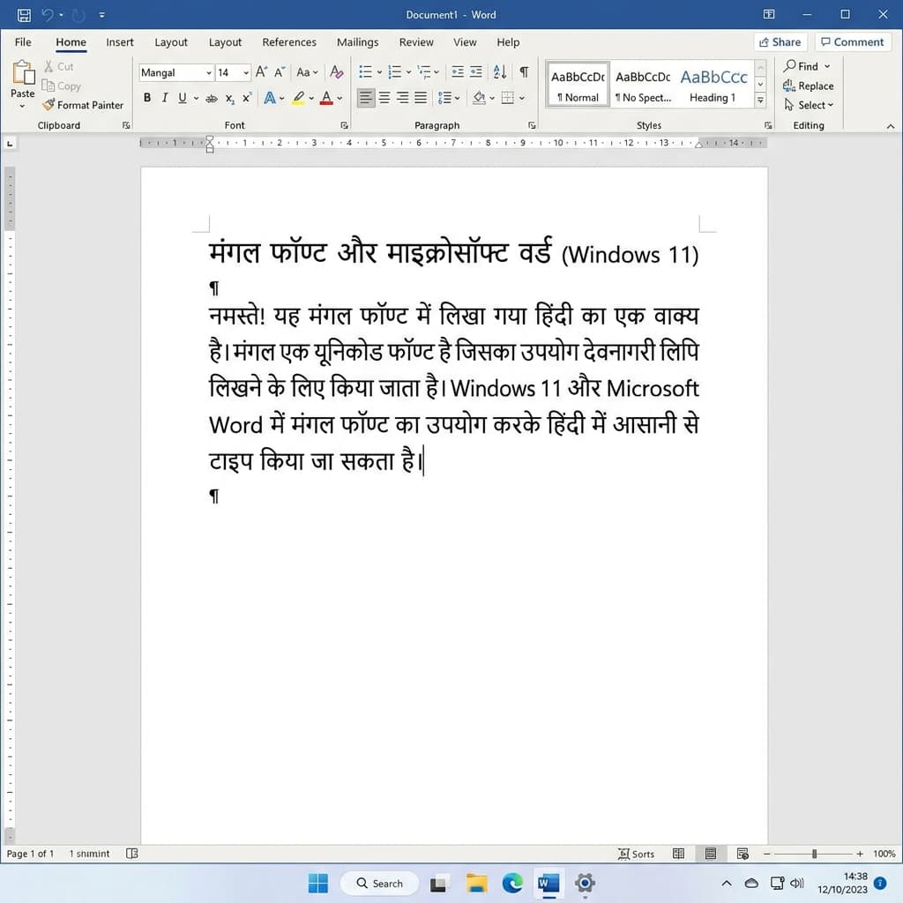The height and width of the screenshot is (903, 903).
Task: Apply paragraph shading fill
Action: 479,98
